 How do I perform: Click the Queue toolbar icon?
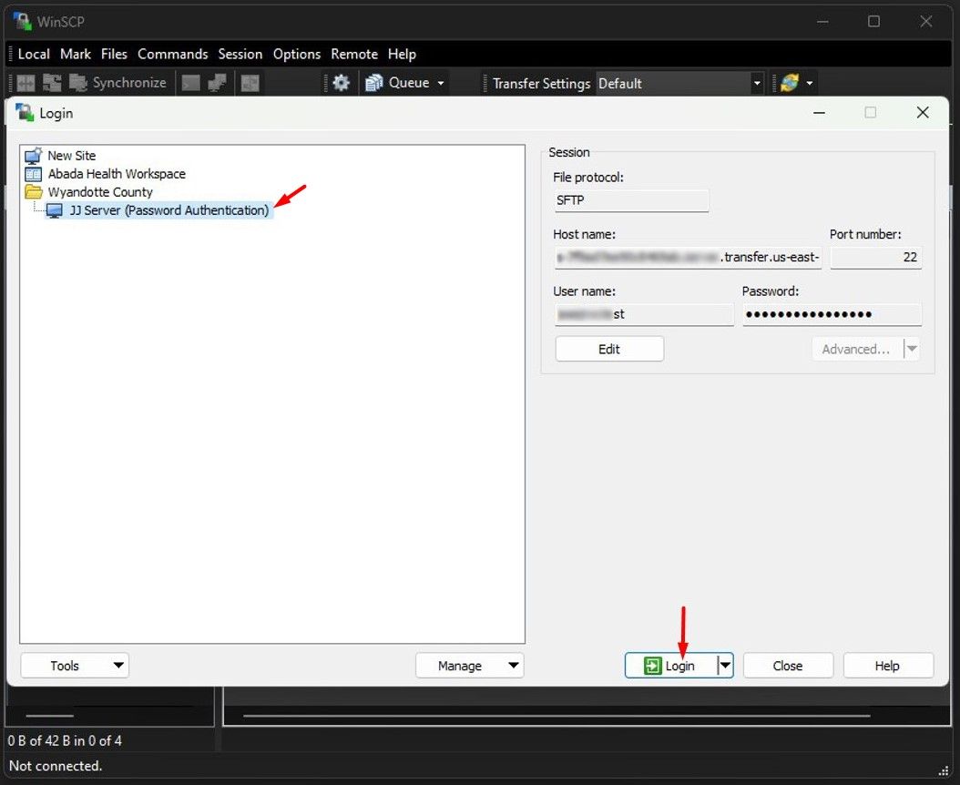point(374,83)
